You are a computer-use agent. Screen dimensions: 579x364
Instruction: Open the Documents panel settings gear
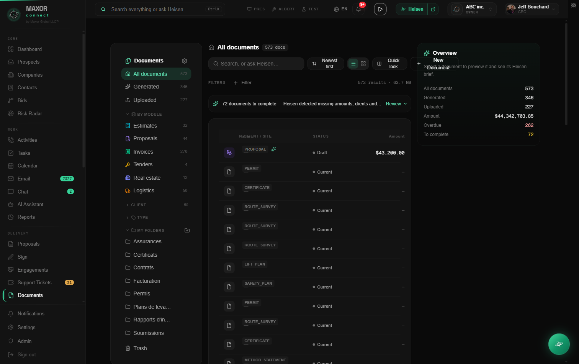pyautogui.click(x=184, y=61)
